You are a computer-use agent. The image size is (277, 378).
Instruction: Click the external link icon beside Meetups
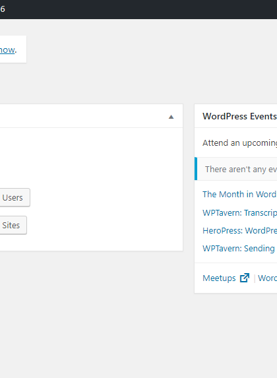point(245,278)
